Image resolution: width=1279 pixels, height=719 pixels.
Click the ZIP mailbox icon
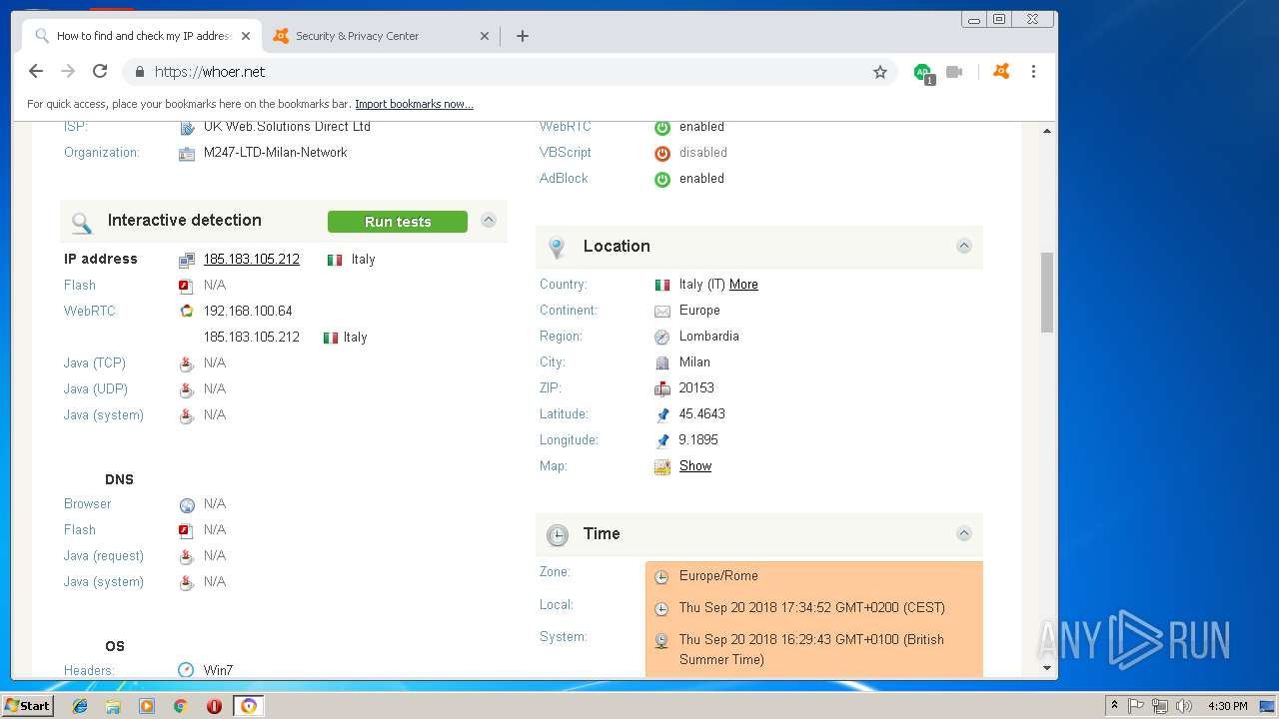click(x=661, y=388)
